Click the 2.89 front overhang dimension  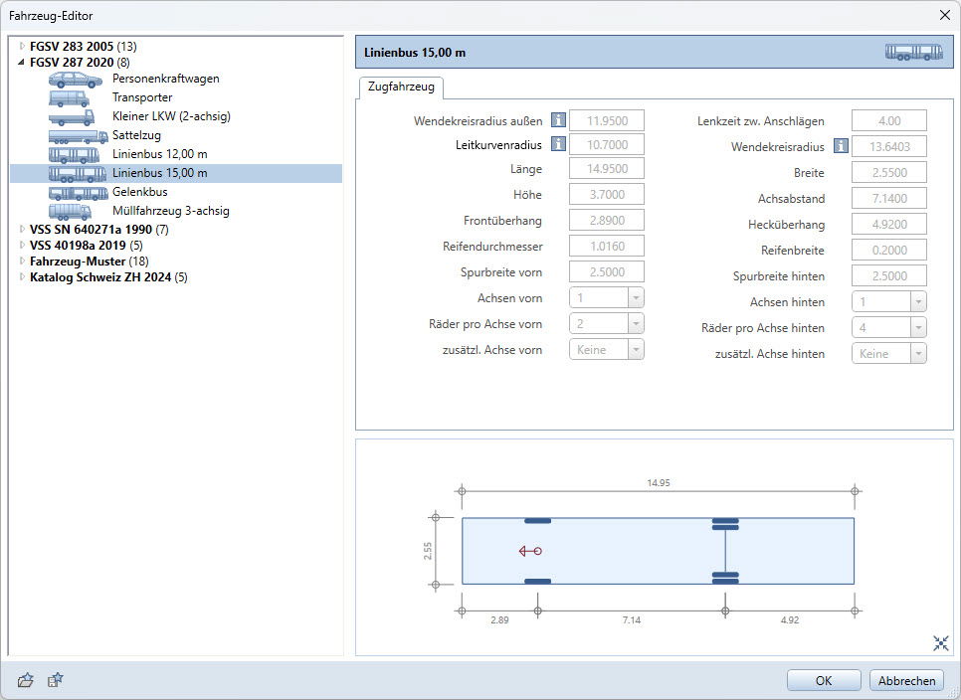click(499, 619)
